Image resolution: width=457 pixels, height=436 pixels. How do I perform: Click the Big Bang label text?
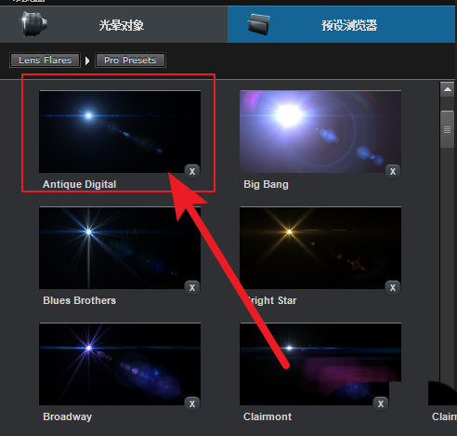266,184
